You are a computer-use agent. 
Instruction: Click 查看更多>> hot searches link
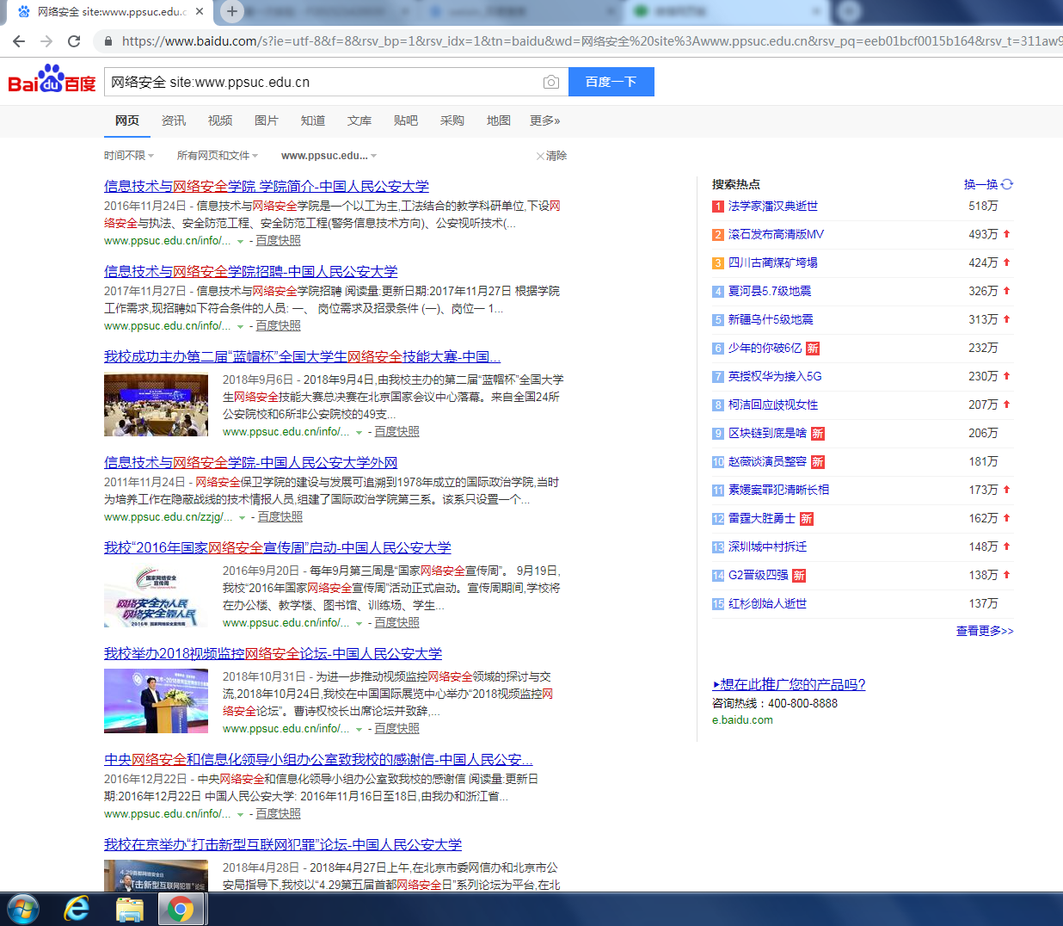[985, 631]
